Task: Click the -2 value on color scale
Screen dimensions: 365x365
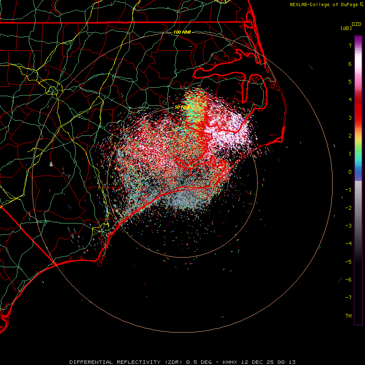Action: coord(348,208)
